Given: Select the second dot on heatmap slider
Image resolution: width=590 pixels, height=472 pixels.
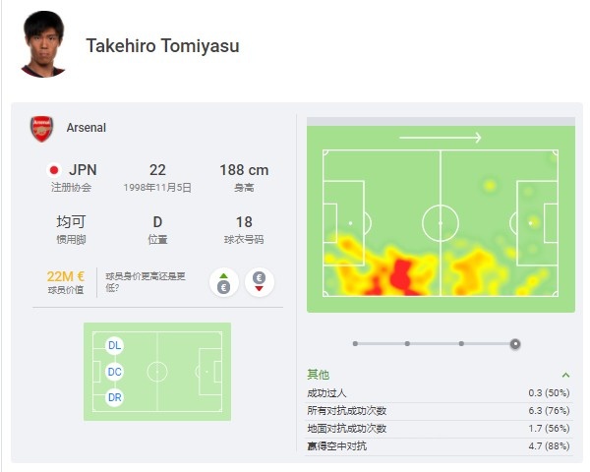Looking at the screenshot, I should coord(407,343).
